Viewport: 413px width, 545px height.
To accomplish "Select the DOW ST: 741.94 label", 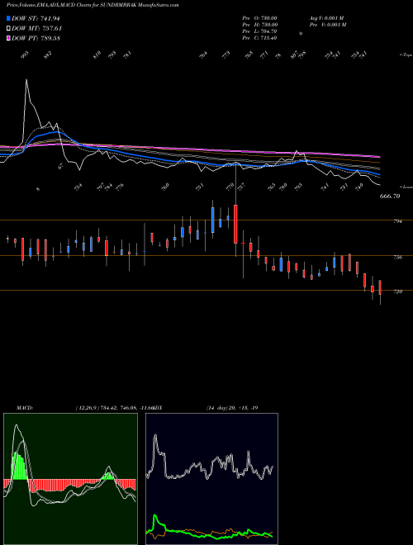I will tap(36, 18).
